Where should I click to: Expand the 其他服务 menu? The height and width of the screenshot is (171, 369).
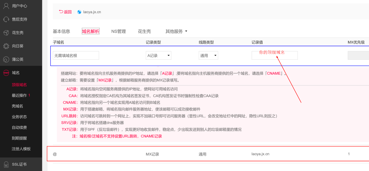(x=176, y=31)
